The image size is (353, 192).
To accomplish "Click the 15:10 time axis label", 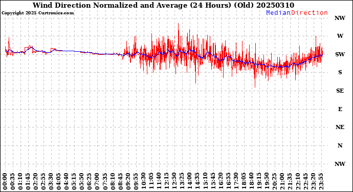I will pos(205,181).
